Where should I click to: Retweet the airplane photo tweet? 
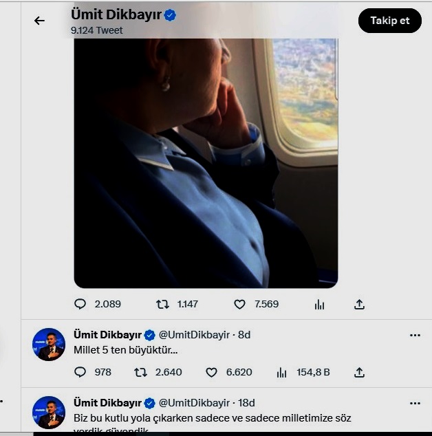(x=162, y=304)
